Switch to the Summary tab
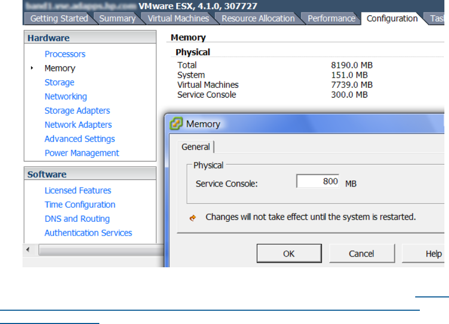Screen dimensions: 449x324 click(117, 18)
